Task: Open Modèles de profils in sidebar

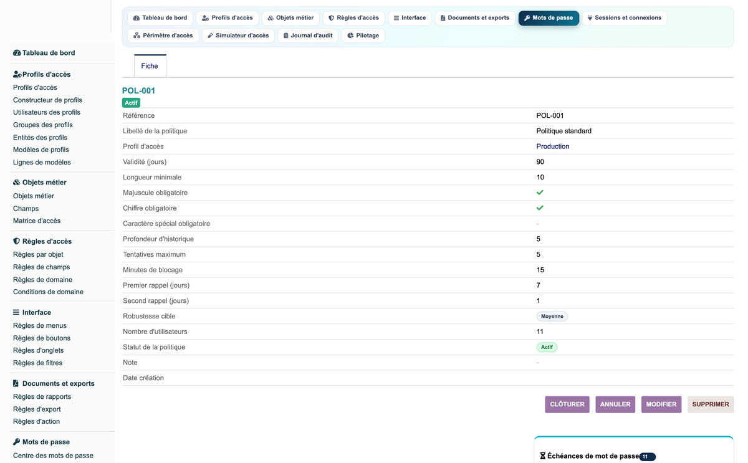Action: click(x=41, y=150)
